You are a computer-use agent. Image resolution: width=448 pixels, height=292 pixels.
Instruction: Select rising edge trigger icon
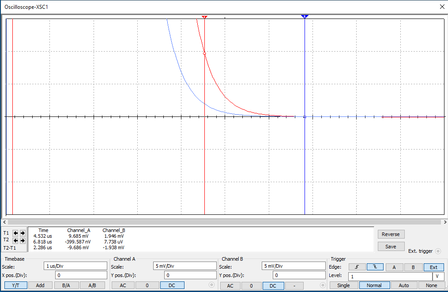[357, 267]
